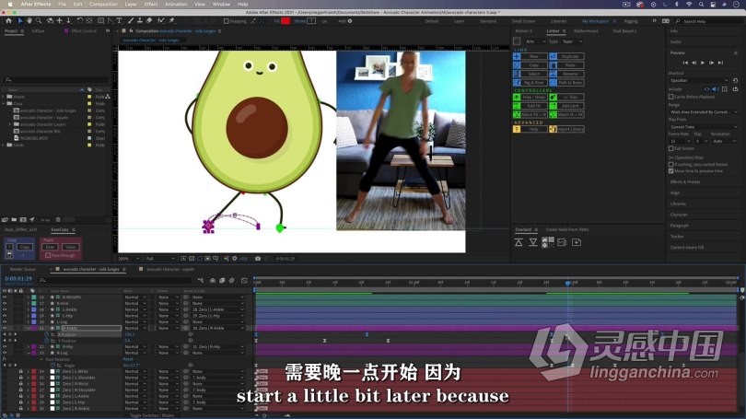This screenshot has height=419, width=746.
Task: Unlock the Zero | L-Wrist layer
Action: [21, 371]
